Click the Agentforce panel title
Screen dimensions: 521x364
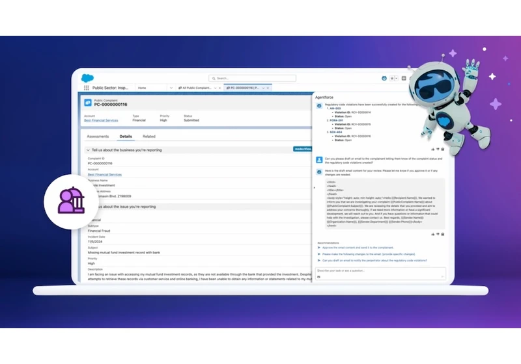tap(324, 97)
